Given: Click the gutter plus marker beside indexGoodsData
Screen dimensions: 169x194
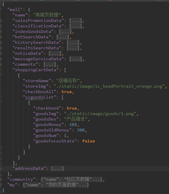Looking at the screenshot, I should point(1,31).
